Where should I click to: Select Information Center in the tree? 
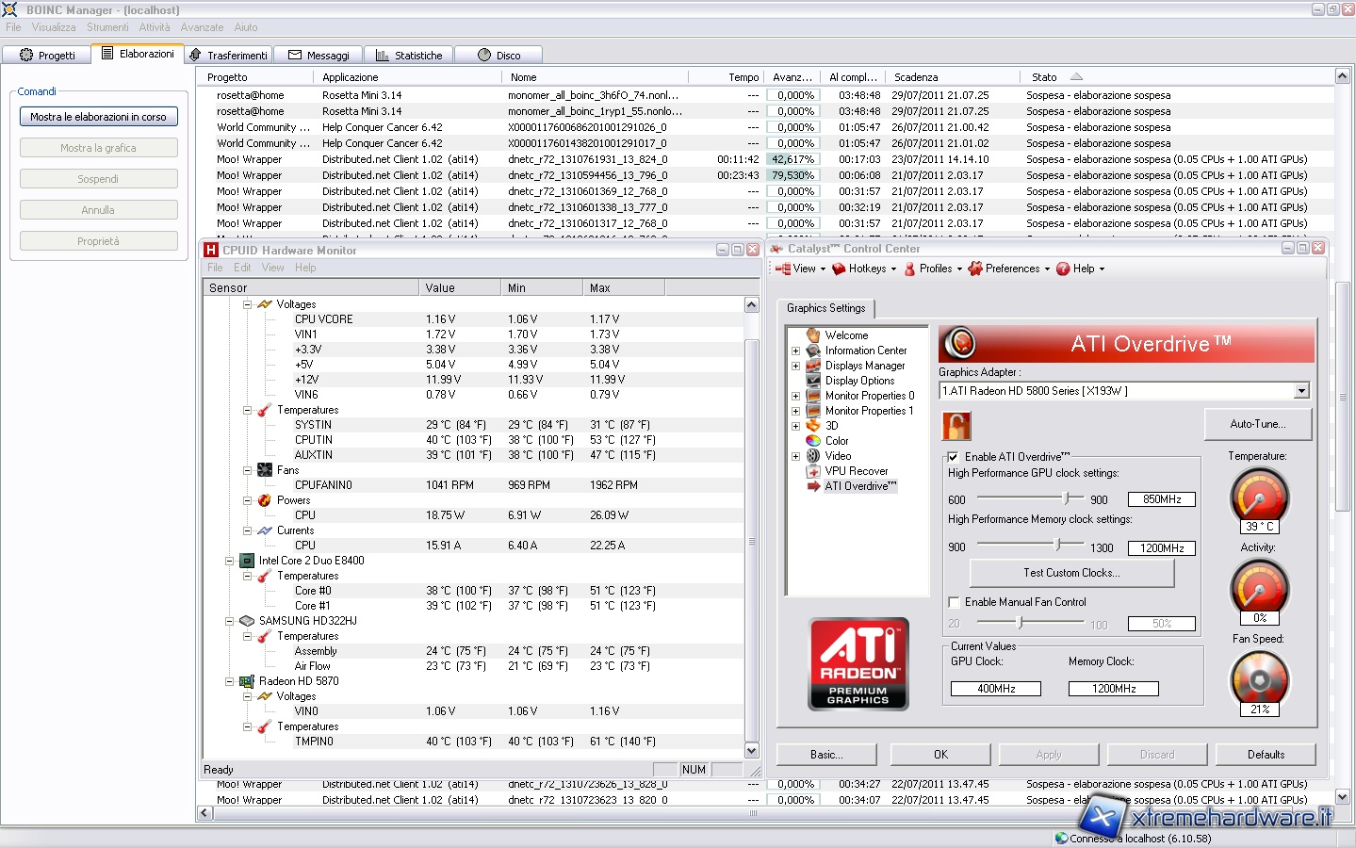(865, 351)
